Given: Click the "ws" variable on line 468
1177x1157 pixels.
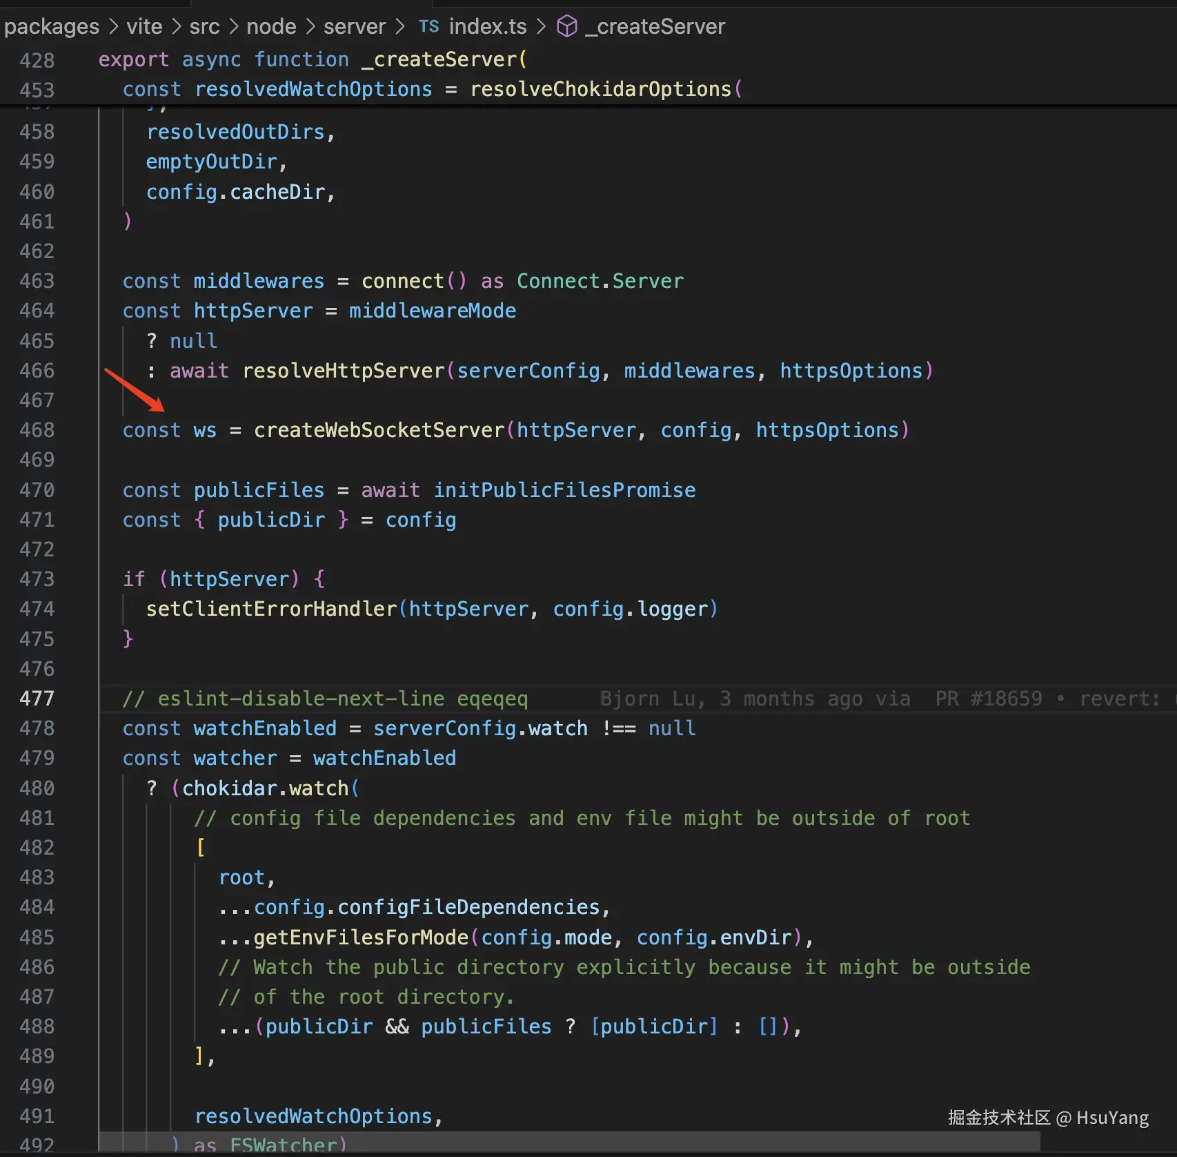Looking at the screenshot, I should tap(205, 430).
